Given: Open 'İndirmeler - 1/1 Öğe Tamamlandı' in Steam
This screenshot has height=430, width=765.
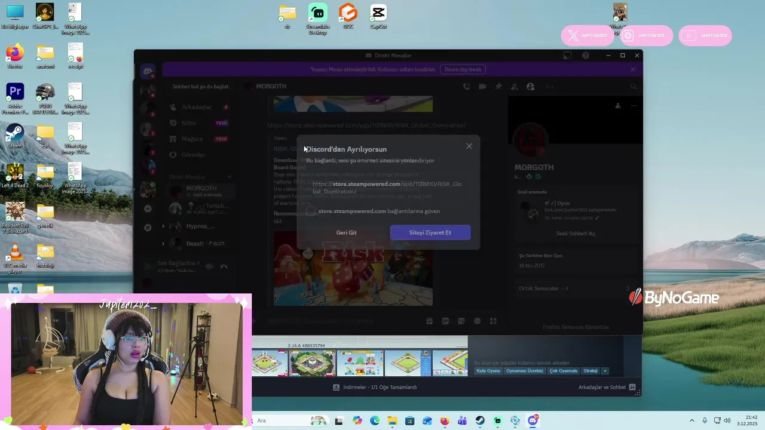Looking at the screenshot, I should click(x=375, y=387).
